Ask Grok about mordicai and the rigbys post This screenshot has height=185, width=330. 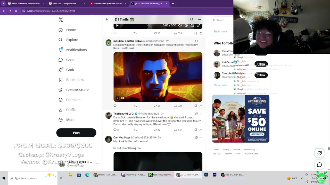196,41
